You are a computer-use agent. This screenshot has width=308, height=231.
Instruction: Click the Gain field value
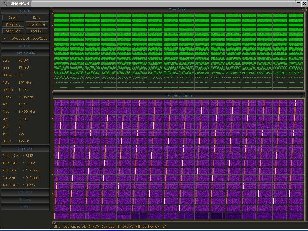(22, 119)
